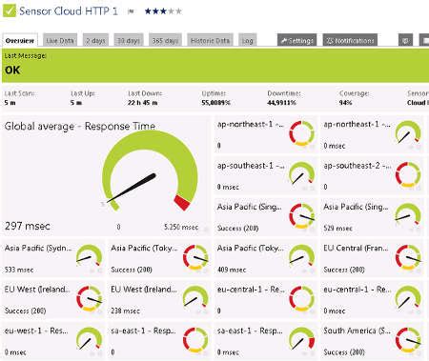Click the South America (S... status gauge
Viewport: 429px width, 361px height.
408,340
